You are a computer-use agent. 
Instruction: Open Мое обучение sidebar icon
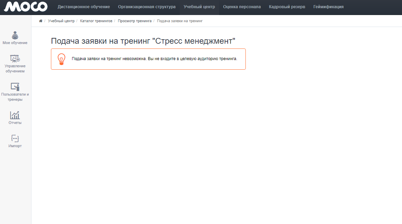15,36
